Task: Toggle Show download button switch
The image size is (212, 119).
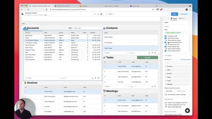Action: [x=166, y=42]
